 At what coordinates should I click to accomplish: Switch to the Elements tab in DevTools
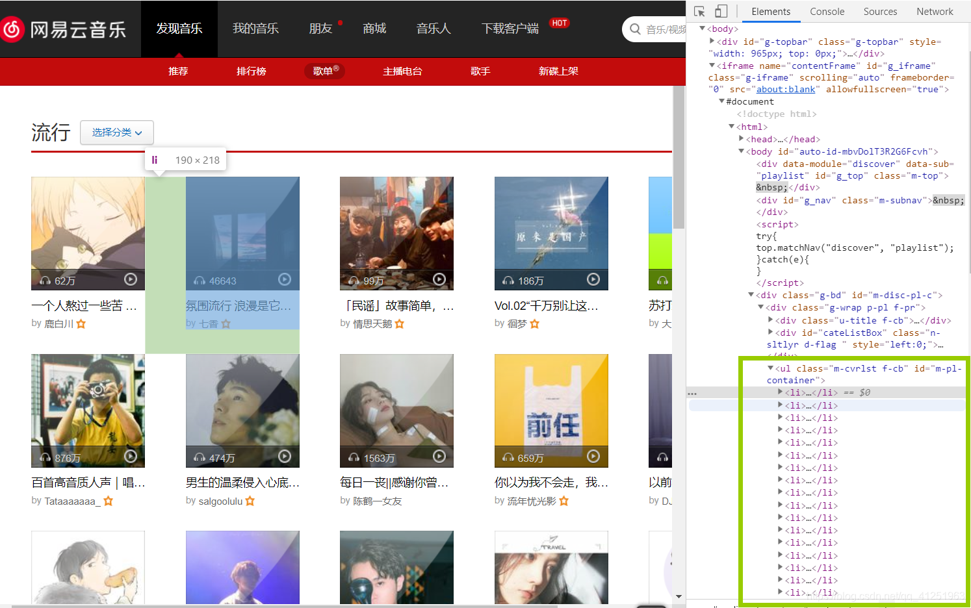click(771, 12)
